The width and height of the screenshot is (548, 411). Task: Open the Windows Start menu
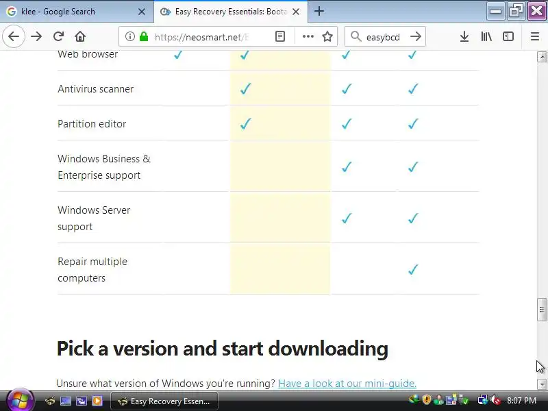coord(20,400)
